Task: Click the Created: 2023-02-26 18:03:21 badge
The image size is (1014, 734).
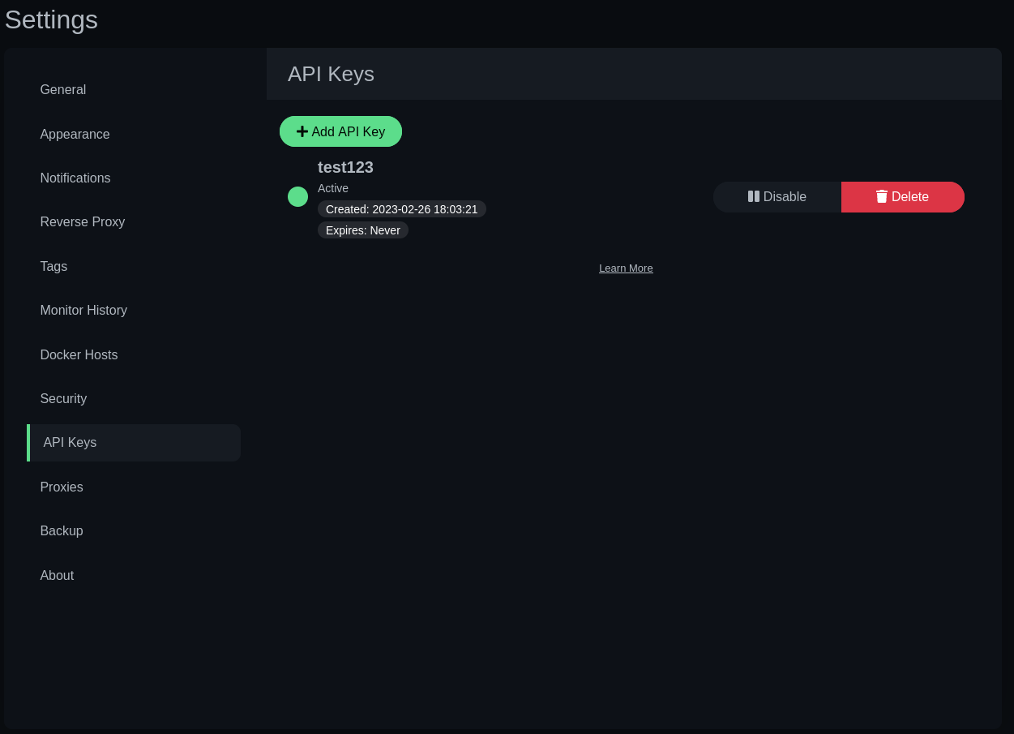Action: pyautogui.click(x=402, y=209)
